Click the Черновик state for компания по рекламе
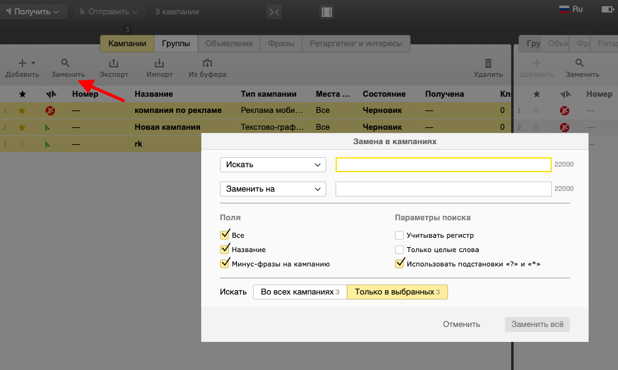The image size is (618, 370). coord(382,110)
